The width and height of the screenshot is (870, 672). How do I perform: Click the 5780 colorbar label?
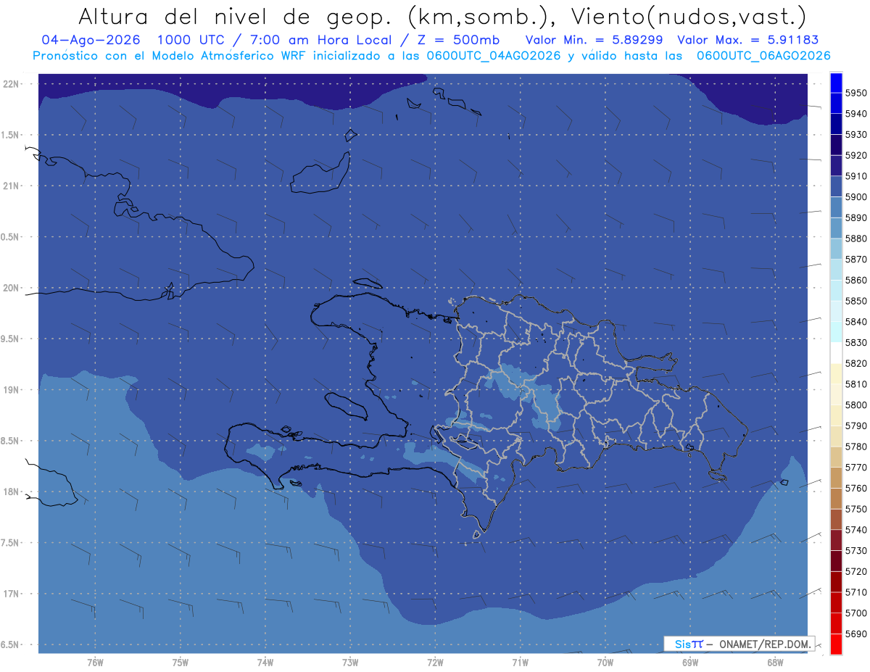point(855,447)
